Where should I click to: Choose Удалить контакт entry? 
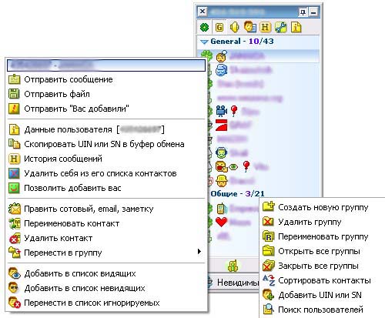[106, 238]
